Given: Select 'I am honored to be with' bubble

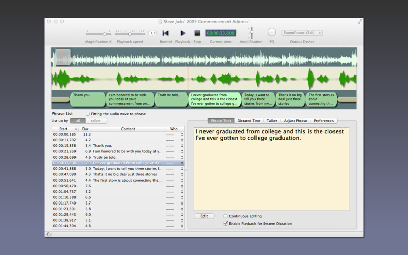Looking at the screenshot, I should 130,99.
